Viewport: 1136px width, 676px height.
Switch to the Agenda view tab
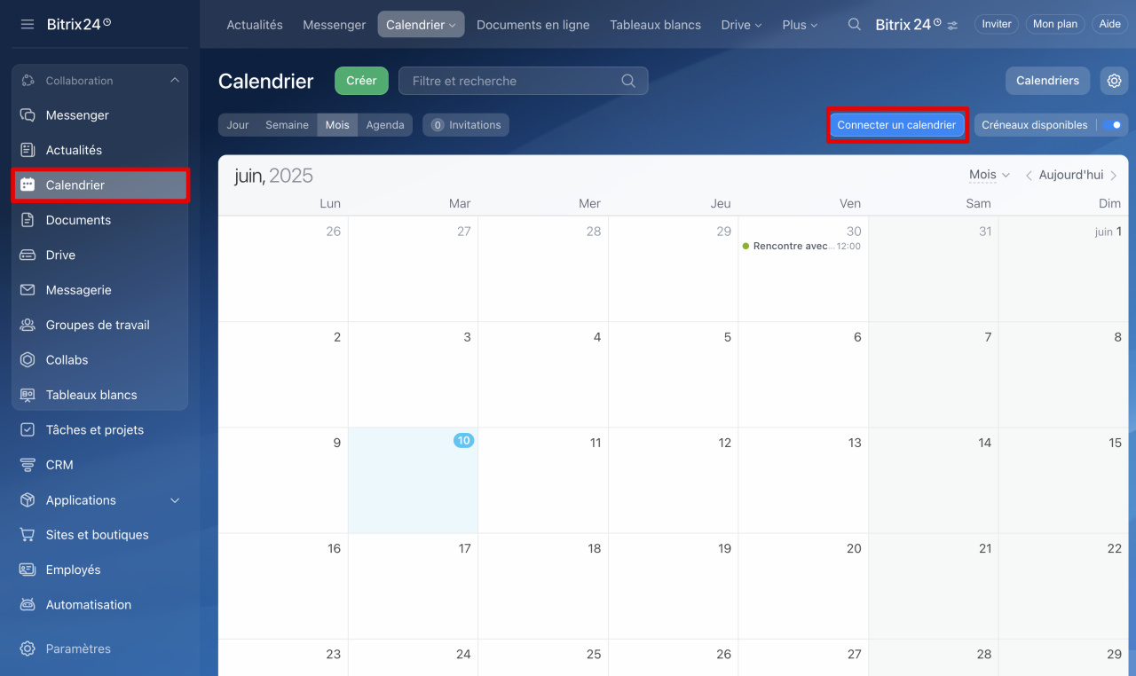tap(385, 125)
